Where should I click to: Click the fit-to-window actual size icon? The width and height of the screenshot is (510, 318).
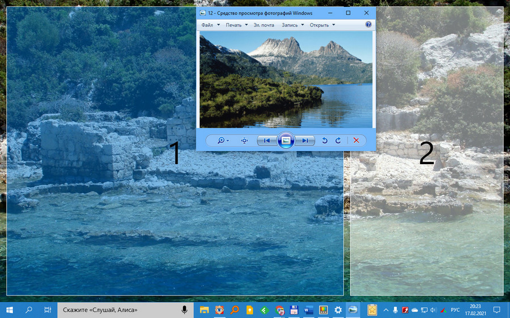coord(244,140)
